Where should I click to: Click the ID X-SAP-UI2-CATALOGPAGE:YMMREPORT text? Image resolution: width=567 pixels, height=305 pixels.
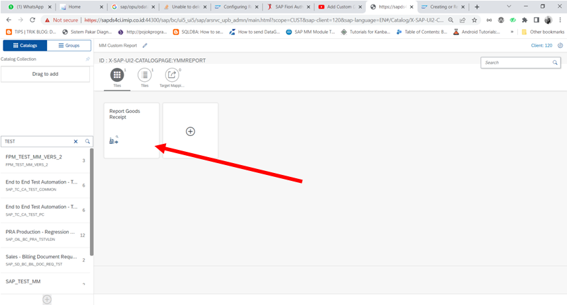[x=152, y=61]
